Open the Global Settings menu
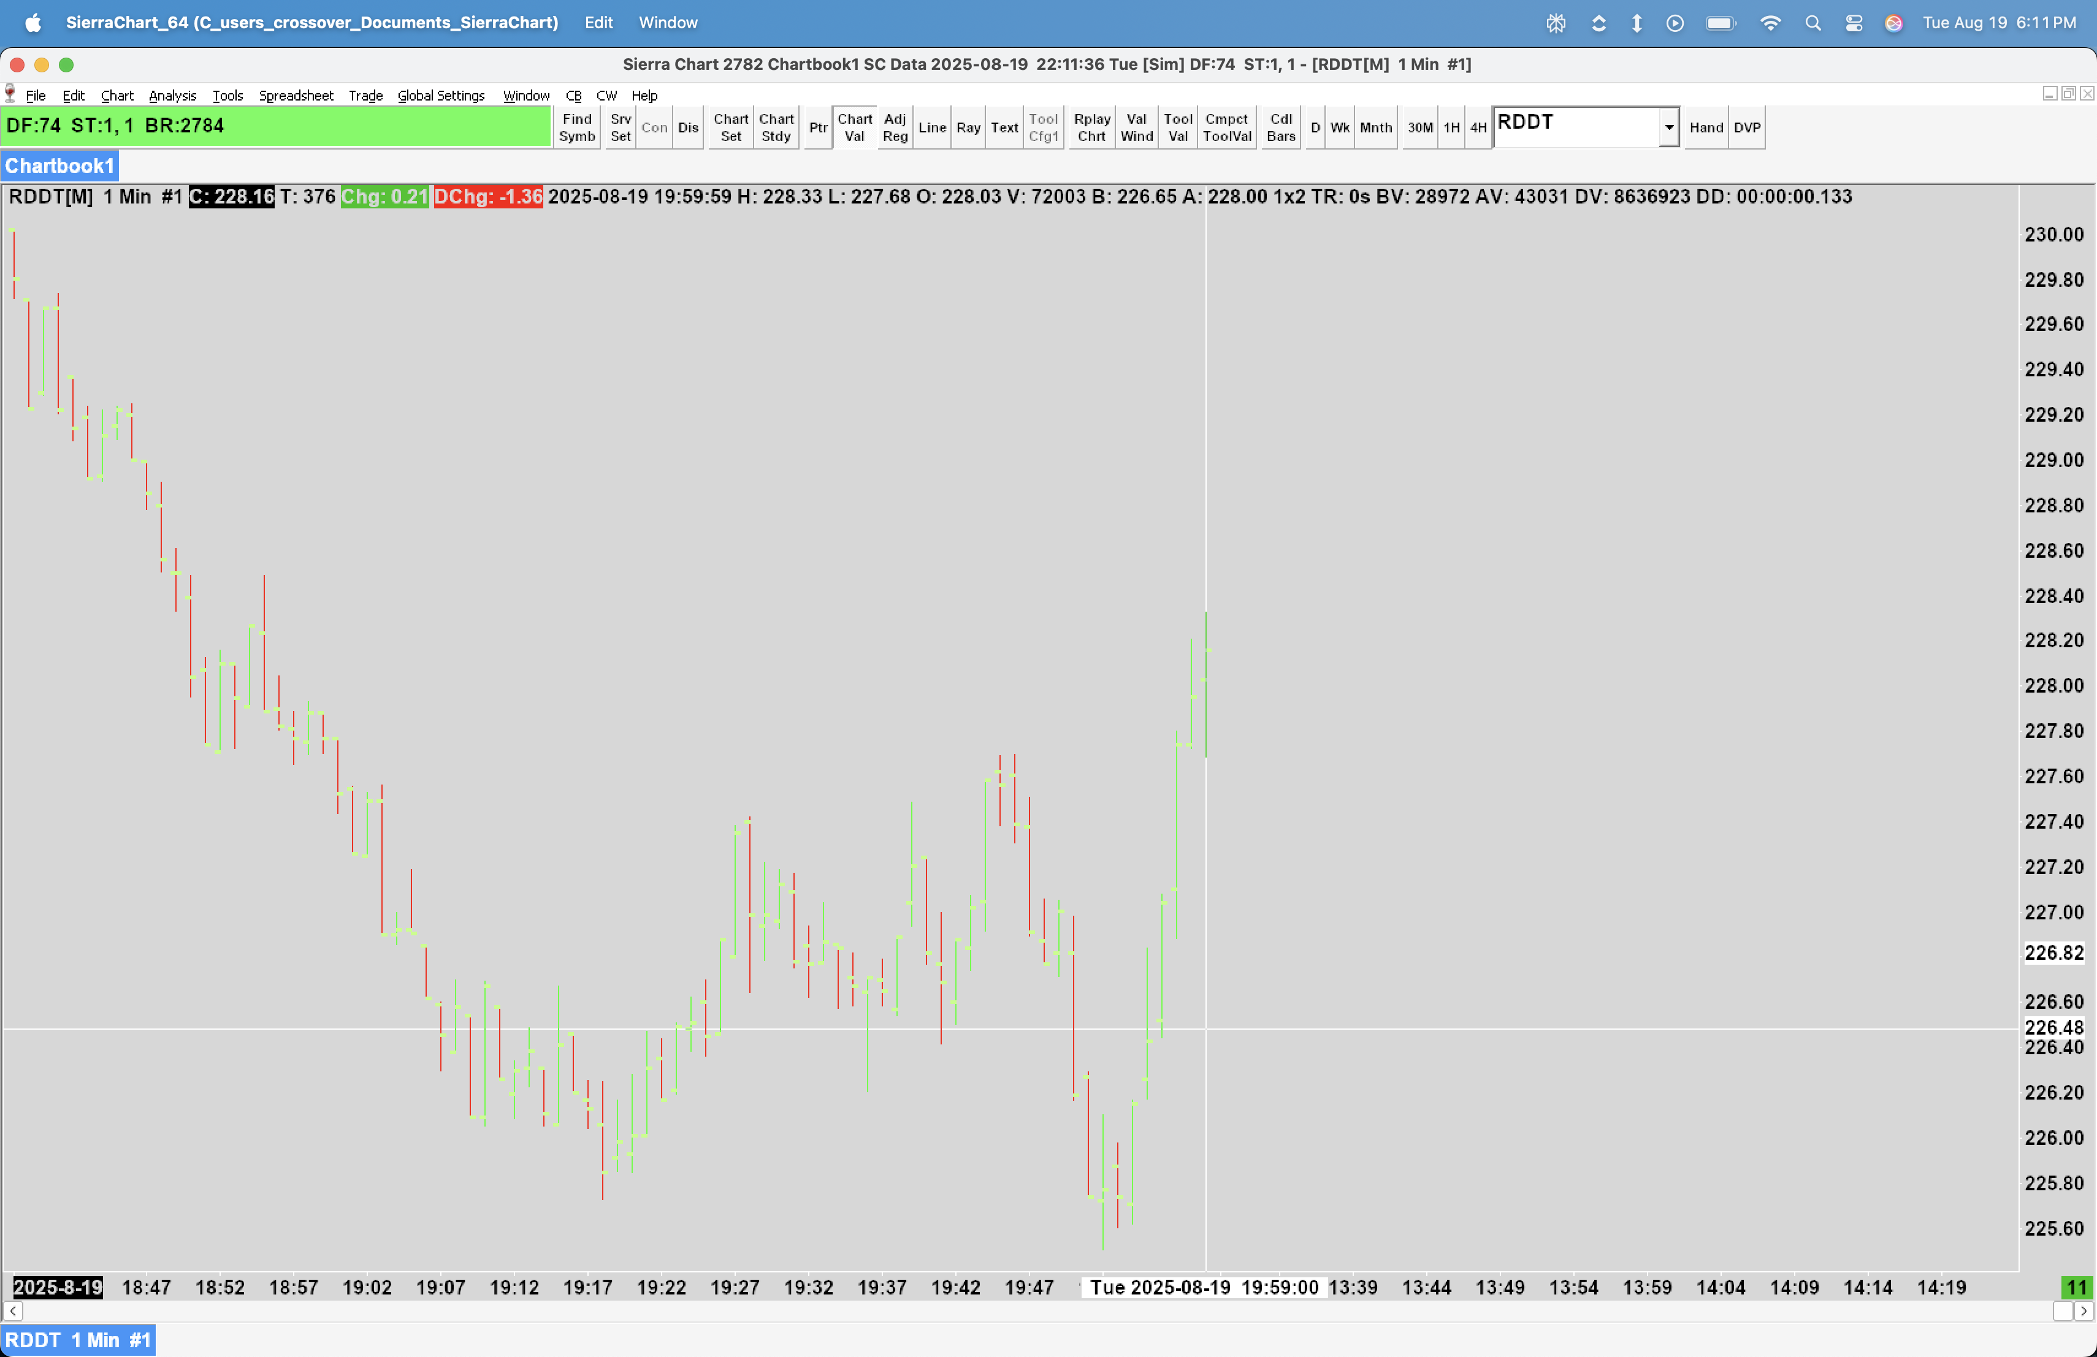 pyautogui.click(x=440, y=95)
